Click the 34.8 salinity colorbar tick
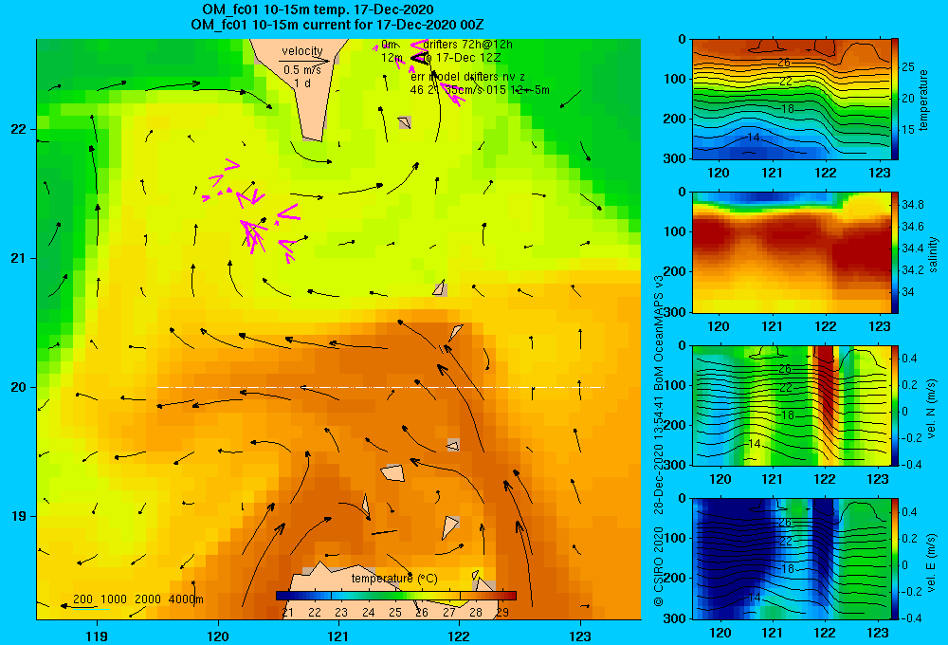The width and height of the screenshot is (948, 645). (913, 205)
